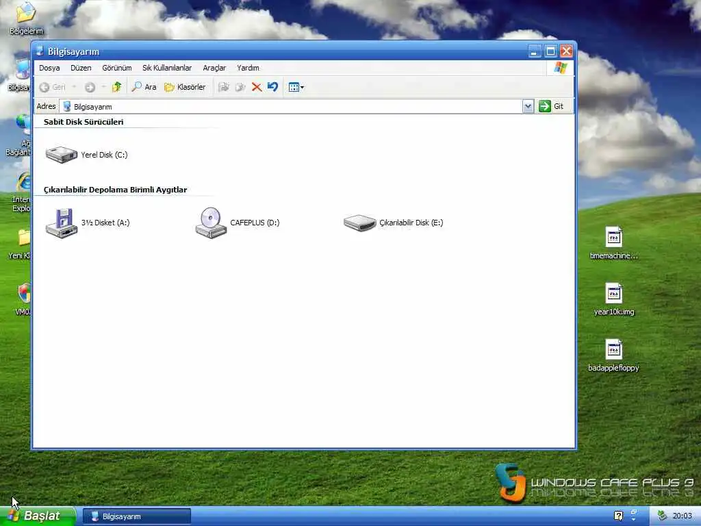This screenshot has height=526, width=701.
Task: Close the Bilgisayarım window
Action: [566, 51]
